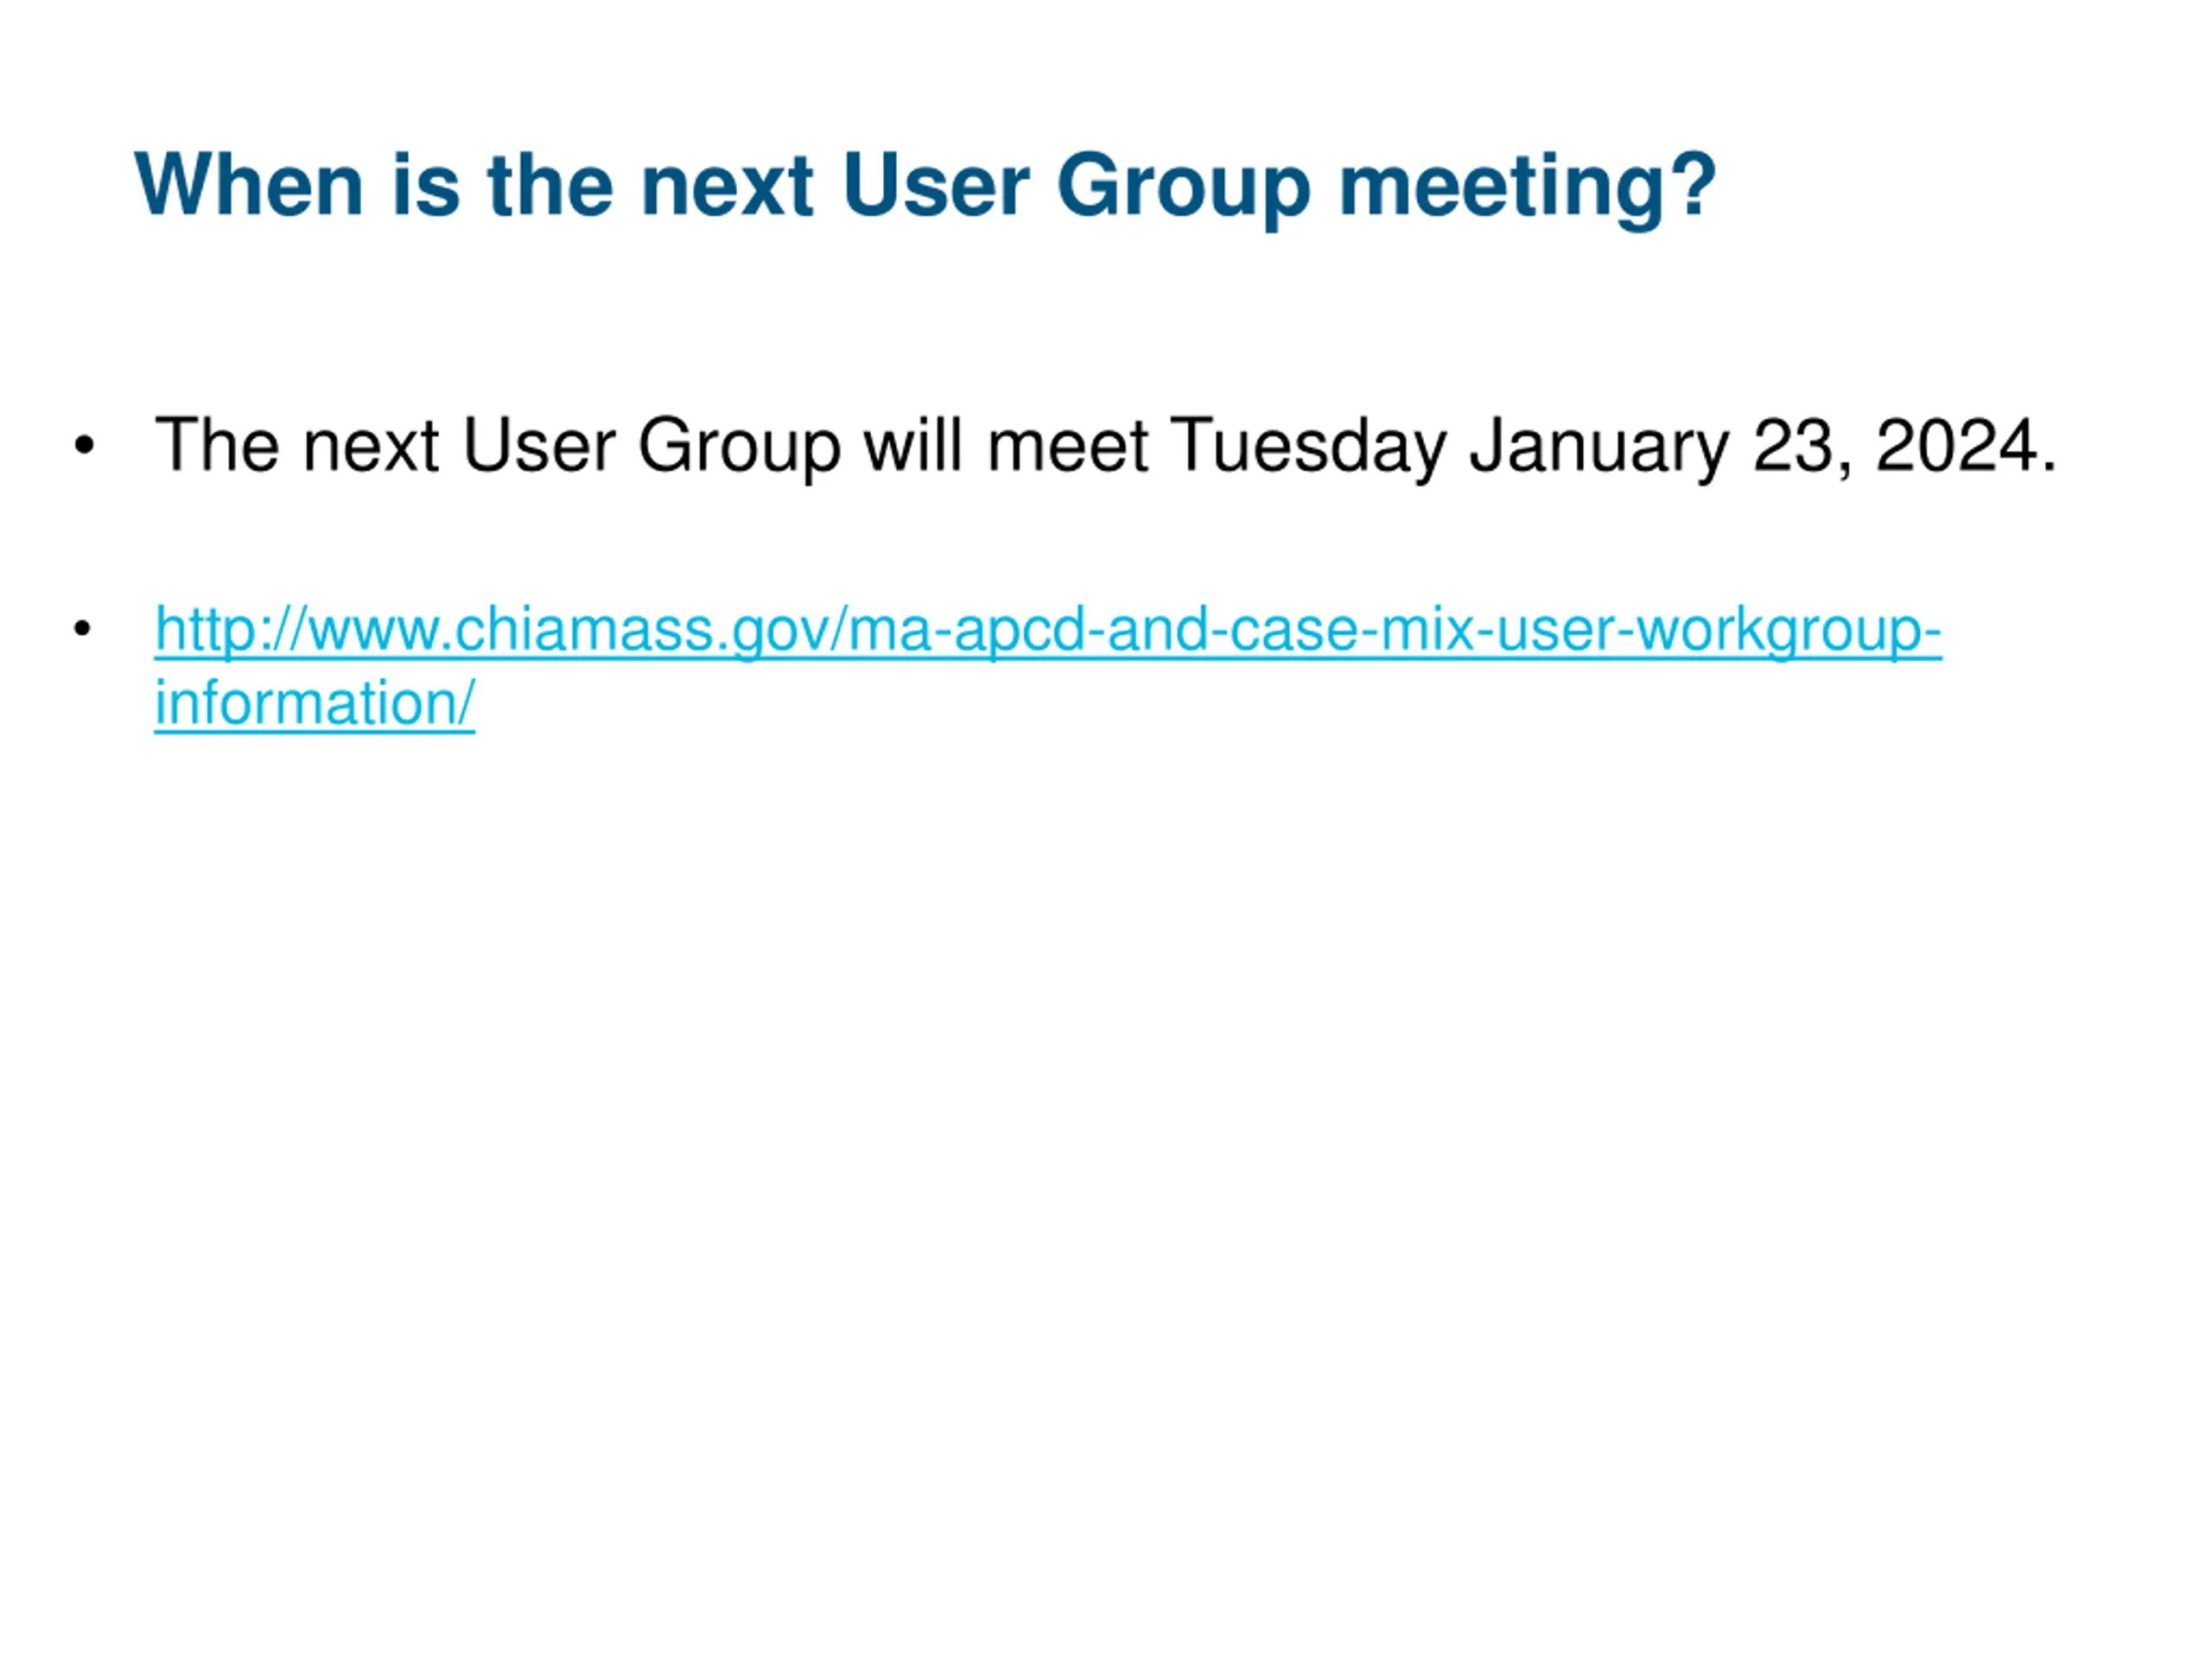This screenshot has height=1659, width=2212.
Task: Click the "information/" part of the link
Action: tap(314, 703)
